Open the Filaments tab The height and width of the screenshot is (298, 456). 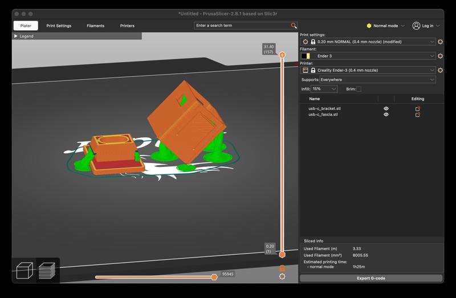(x=95, y=26)
